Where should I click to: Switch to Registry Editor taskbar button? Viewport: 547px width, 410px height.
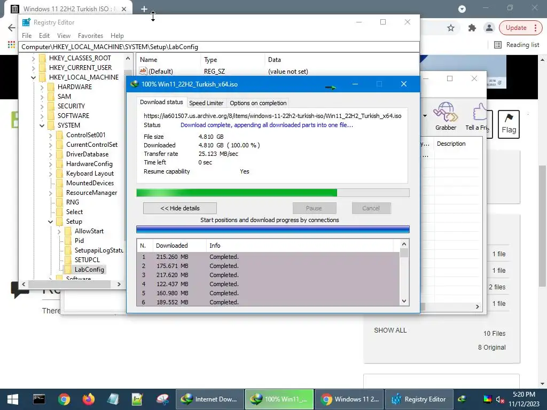419,399
